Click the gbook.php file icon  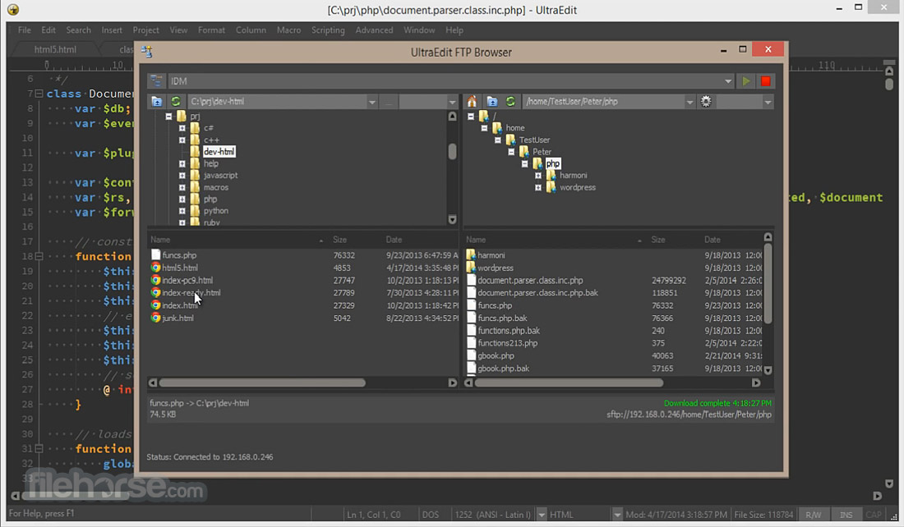pos(471,355)
